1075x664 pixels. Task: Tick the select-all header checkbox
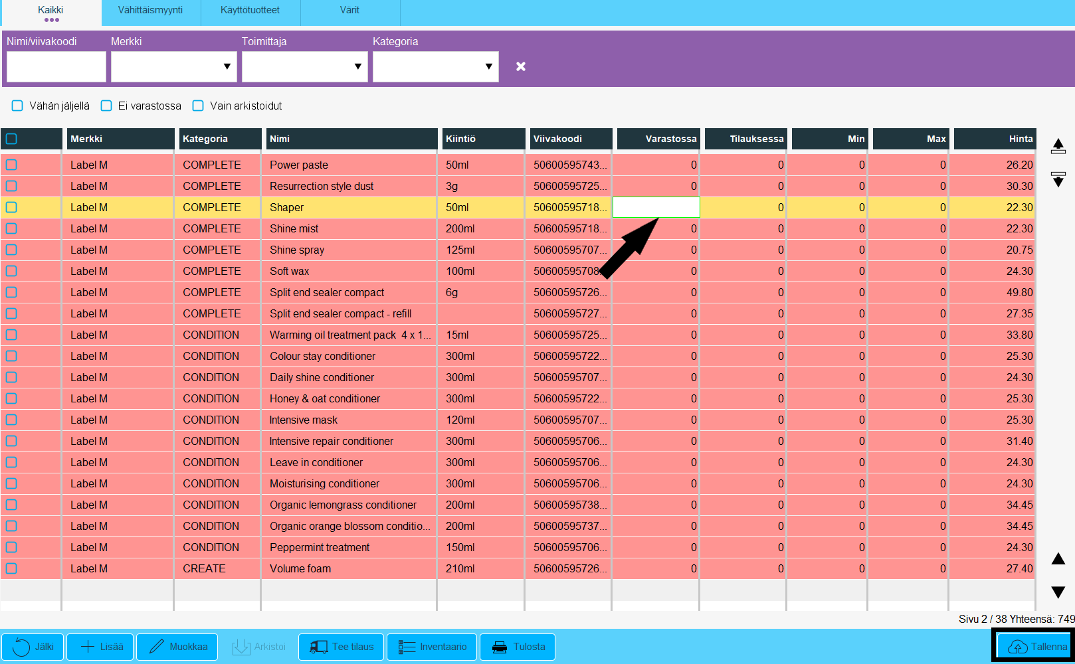[11, 139]
